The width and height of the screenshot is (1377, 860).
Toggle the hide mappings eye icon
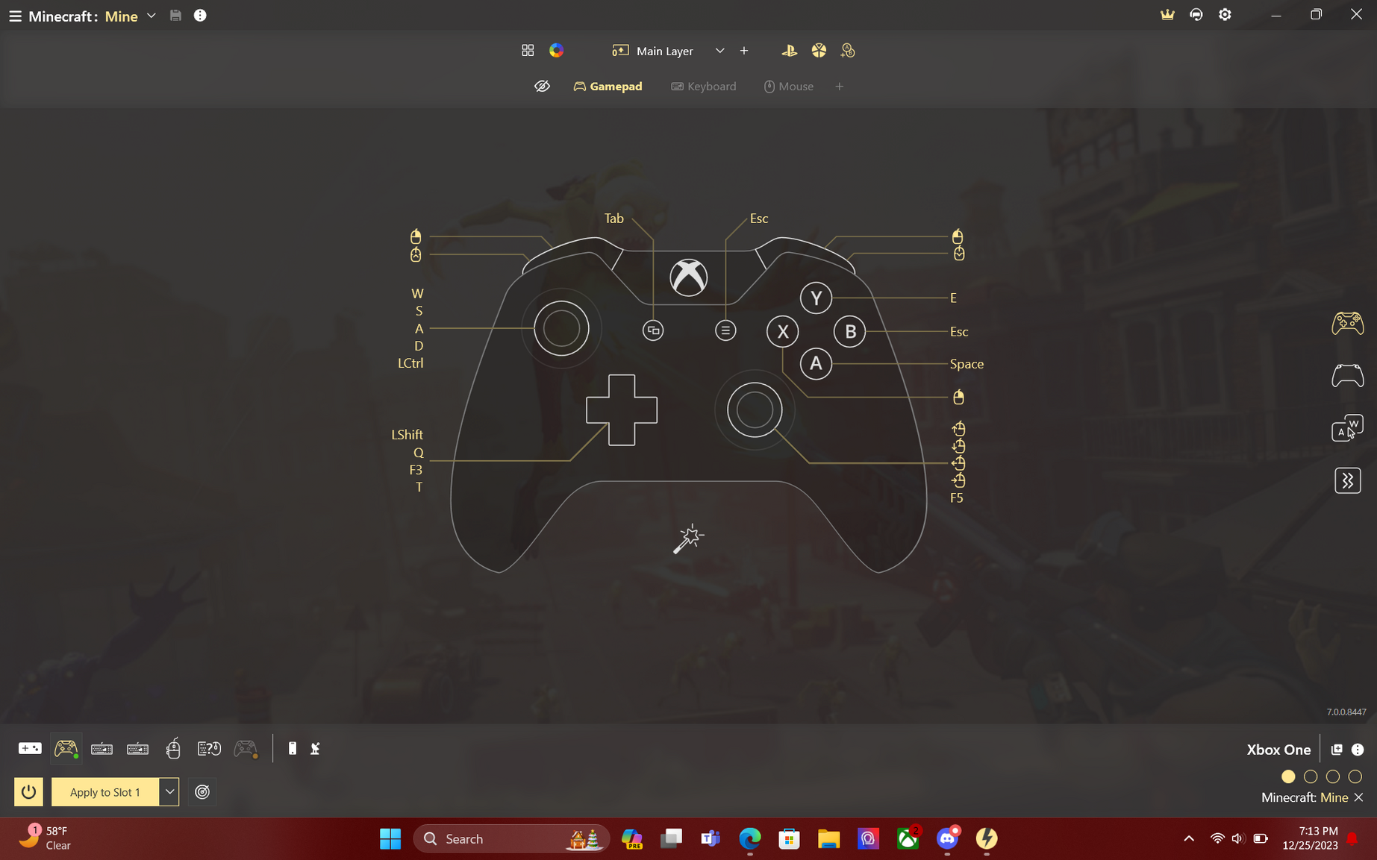click(x=542, y=87)
